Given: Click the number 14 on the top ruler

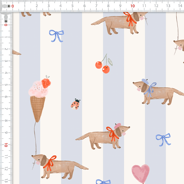Looking at the screenshot, I should [180, 6].
